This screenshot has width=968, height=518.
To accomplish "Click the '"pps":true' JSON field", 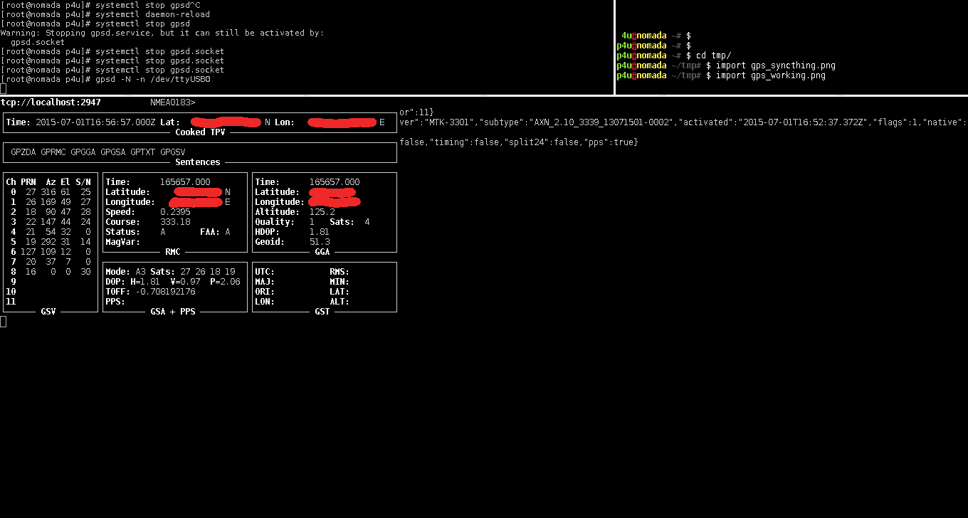I will (611, 142).
